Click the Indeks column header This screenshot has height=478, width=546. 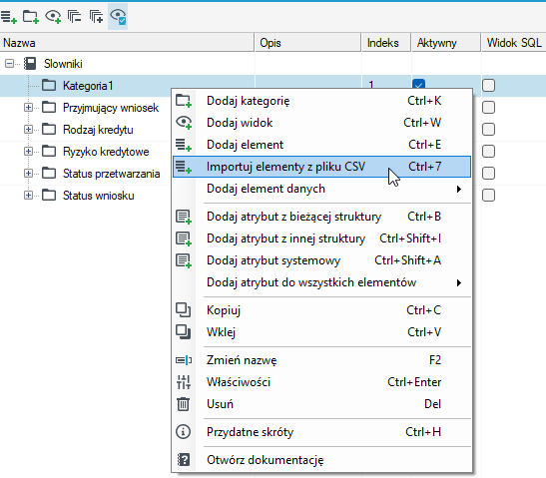tap(386, 43)
